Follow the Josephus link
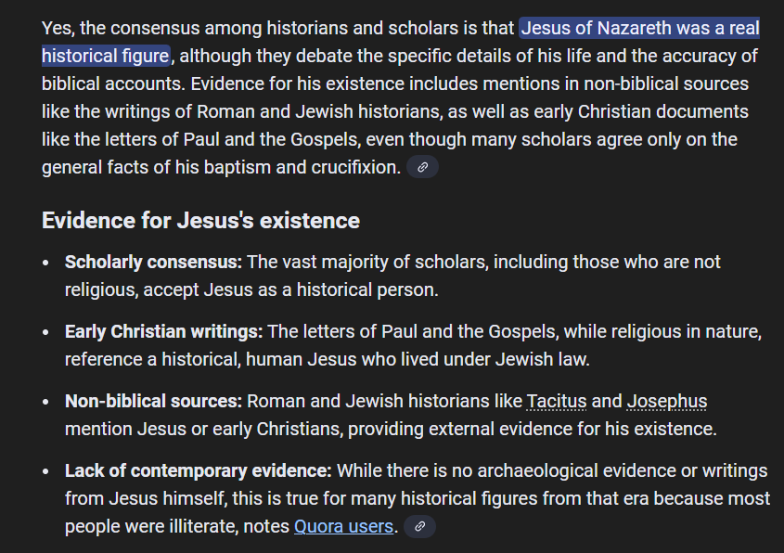Screen dimensions: 784x553 coord(666,402)
